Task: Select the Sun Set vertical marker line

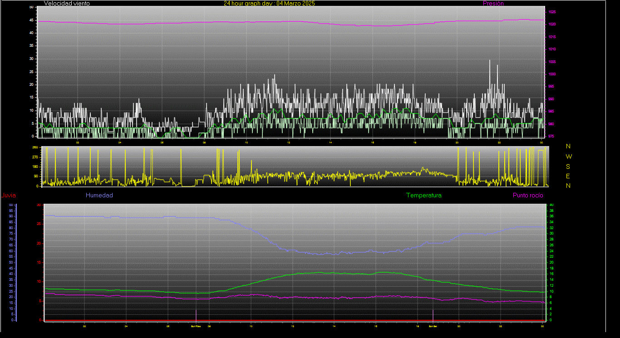Action: pyautogui.click(x=433, y=315)
